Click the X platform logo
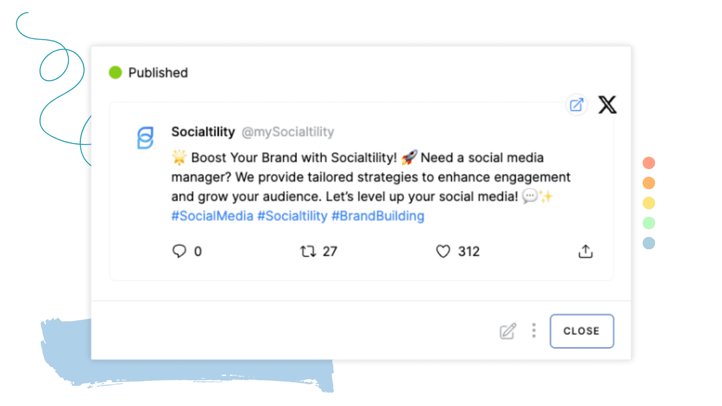The image size is (722, 406). pyautogui.click(x=608, y=105)
